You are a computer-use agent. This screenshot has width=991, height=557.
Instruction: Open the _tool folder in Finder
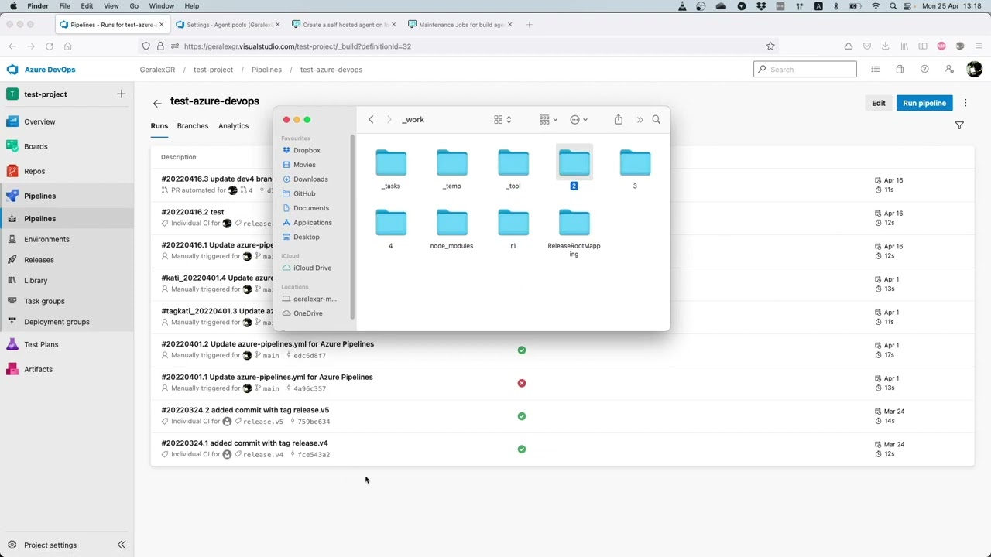pos(513,169)
